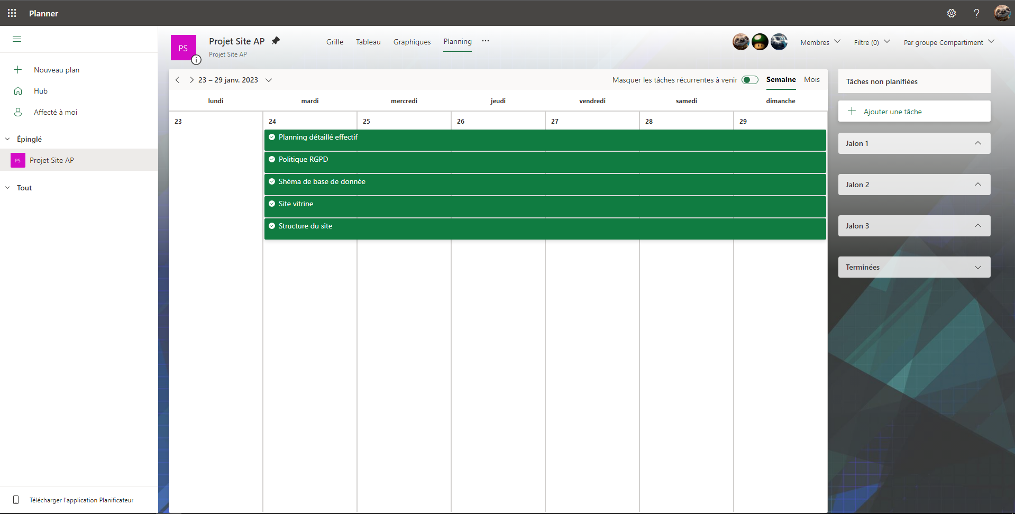Toggle hide upcoming recurring tasks switch
Screen dimensions: 1015x514
click(749, 80)
